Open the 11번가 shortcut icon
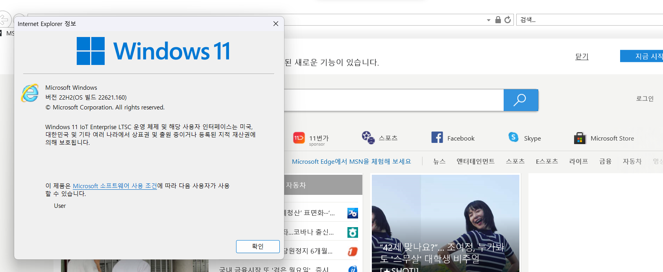Image resolution: width=663 pixels, height=272 pixels. [299, 138]
